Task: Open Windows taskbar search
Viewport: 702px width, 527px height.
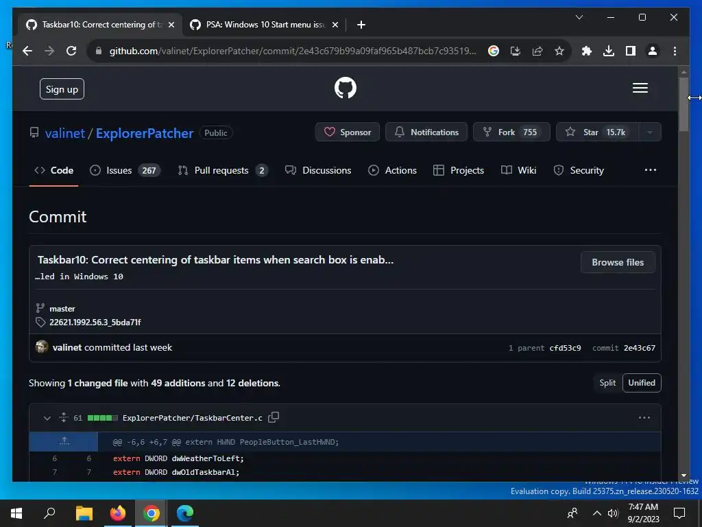Action: click(49, 513)
